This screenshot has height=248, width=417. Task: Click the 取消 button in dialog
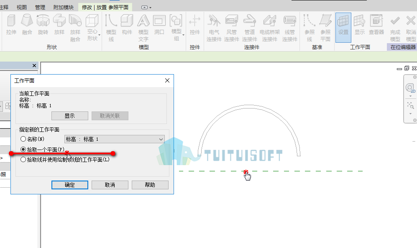click(x=110, y=185)
